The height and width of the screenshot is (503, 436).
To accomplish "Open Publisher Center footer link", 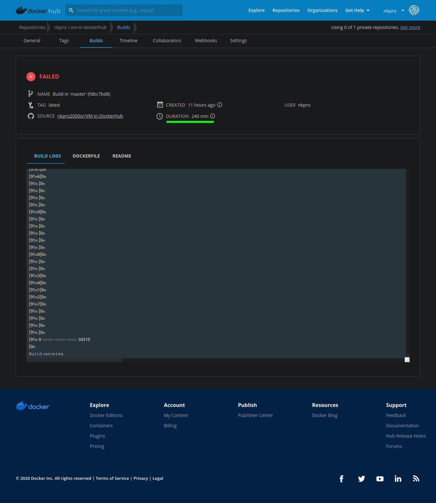I will 256,415.
